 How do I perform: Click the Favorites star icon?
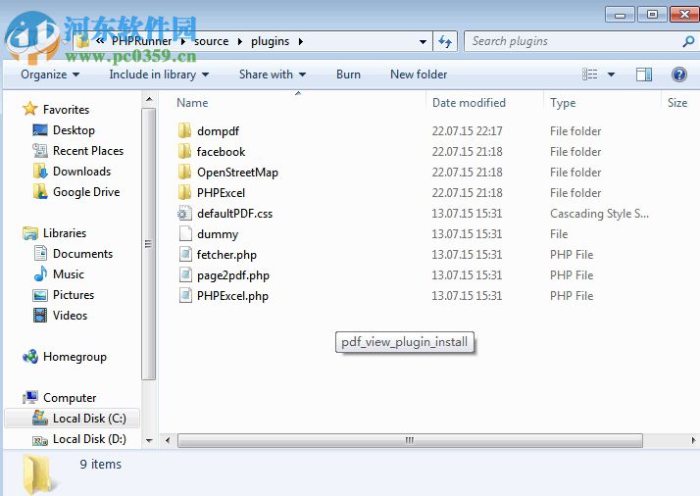[x=30, y=109]
